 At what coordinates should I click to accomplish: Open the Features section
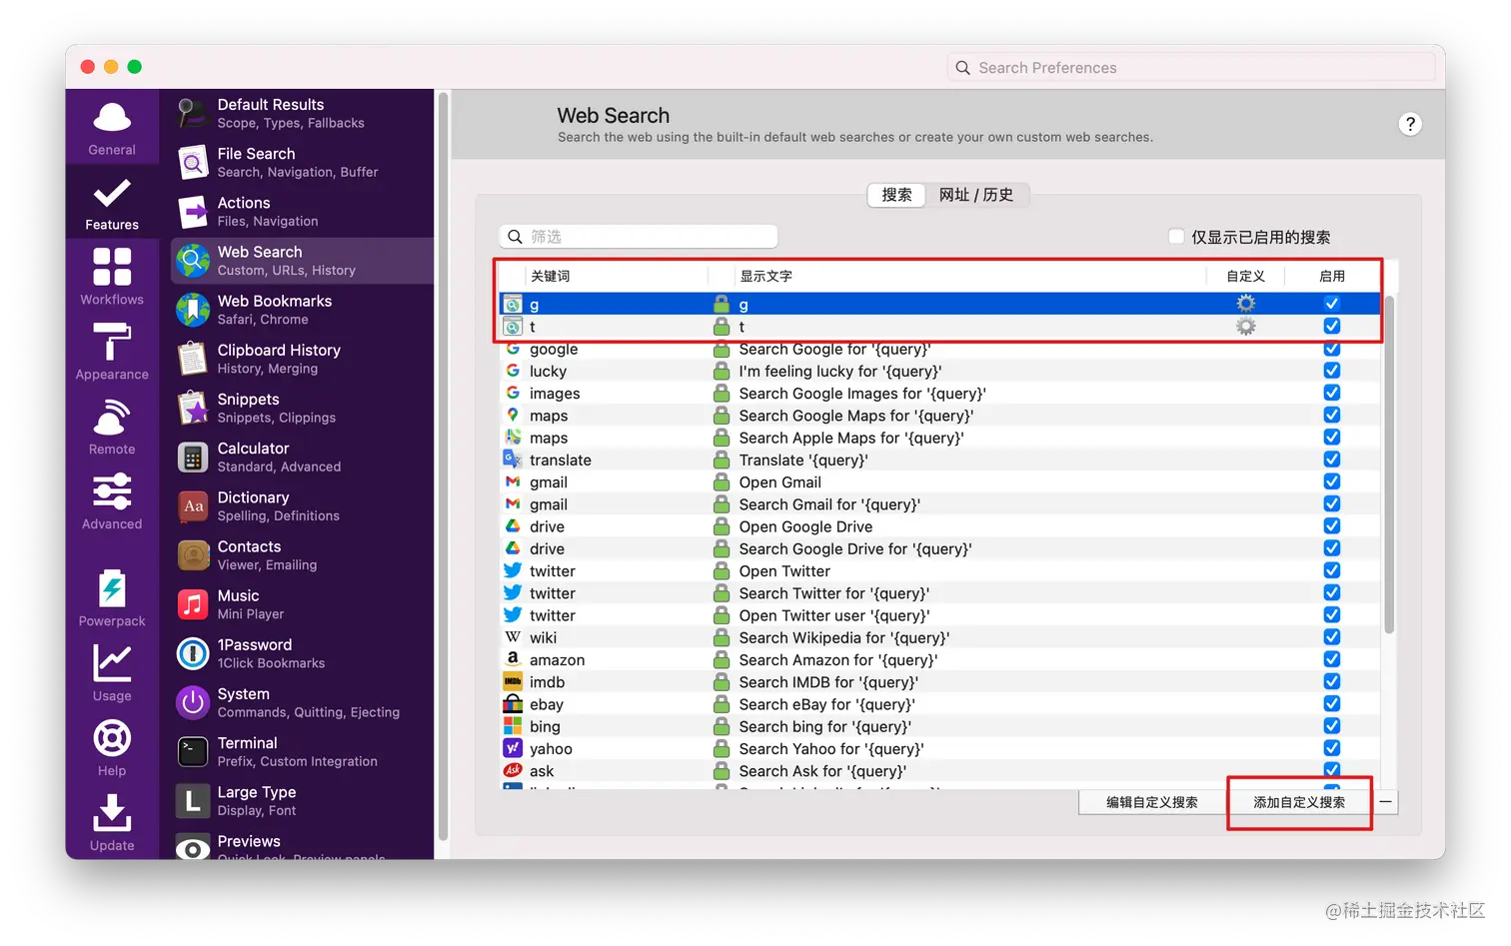click(x=112, y=203)
